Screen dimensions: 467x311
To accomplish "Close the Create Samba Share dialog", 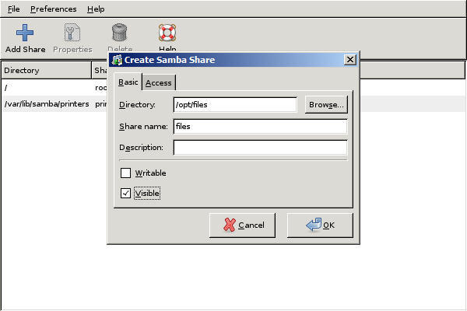I will pyautogui.click(x=350, y=60).
